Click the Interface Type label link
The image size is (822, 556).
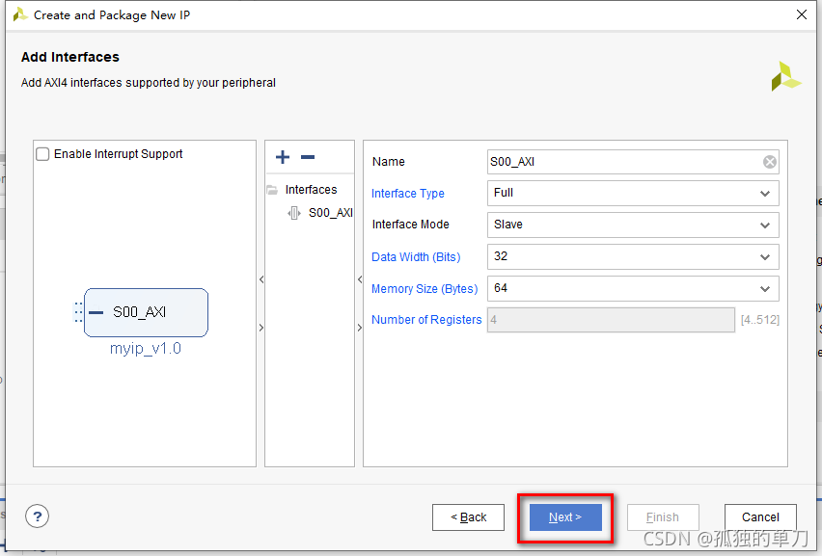(408, 193)
